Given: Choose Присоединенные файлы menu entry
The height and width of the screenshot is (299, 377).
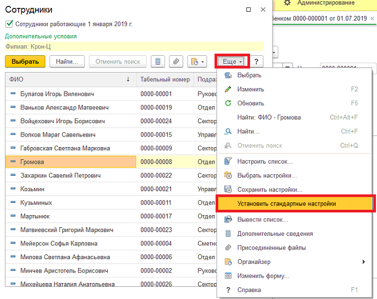Looking at the screenshot, I should [x=295, y=248].
